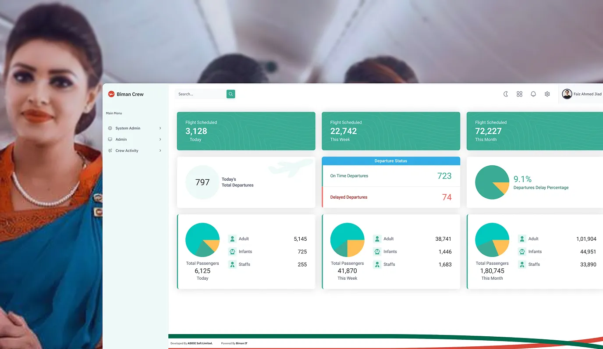Click the Biman Crew logo icon
603x349 pixels.
click(111, 94)
